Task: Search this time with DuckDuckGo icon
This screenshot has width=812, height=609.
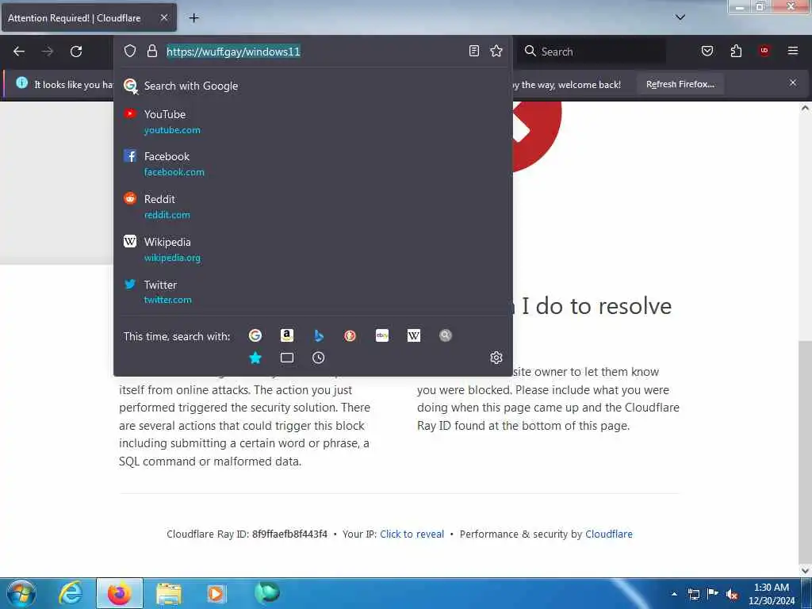Action: pos(350,335)
